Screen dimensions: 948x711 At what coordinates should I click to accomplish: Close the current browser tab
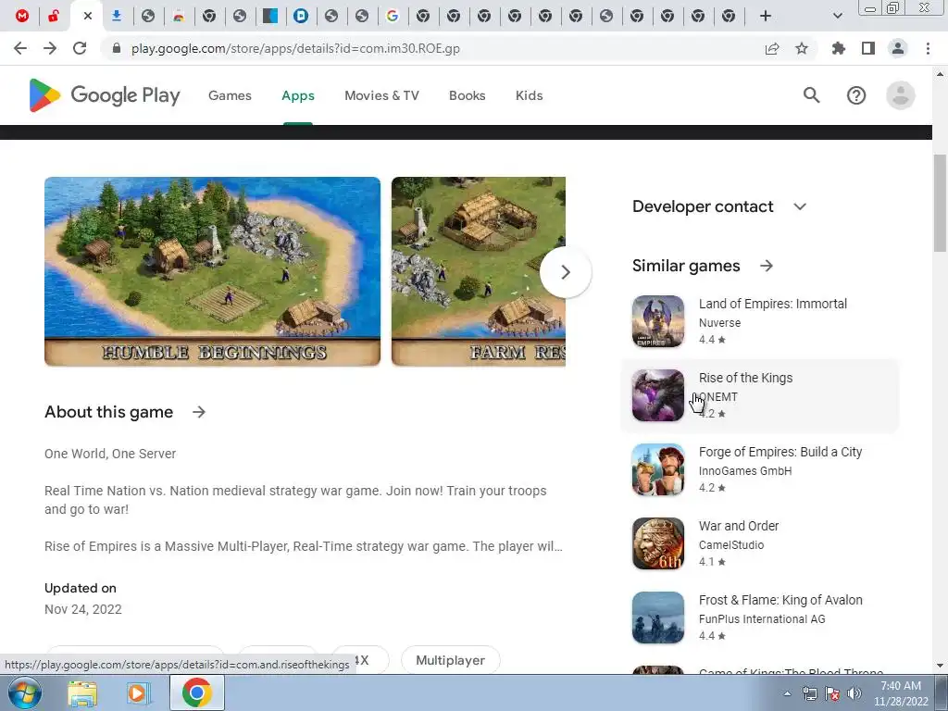(x=88, y=16)
